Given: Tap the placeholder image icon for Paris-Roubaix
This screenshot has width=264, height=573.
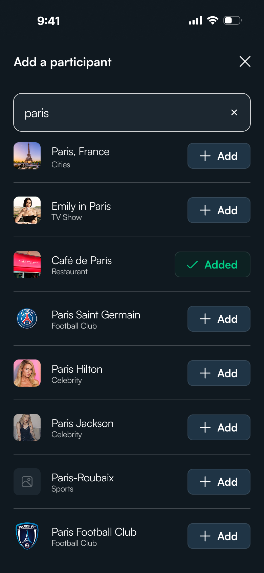Looking at the screenshot, I should (27, 482).
